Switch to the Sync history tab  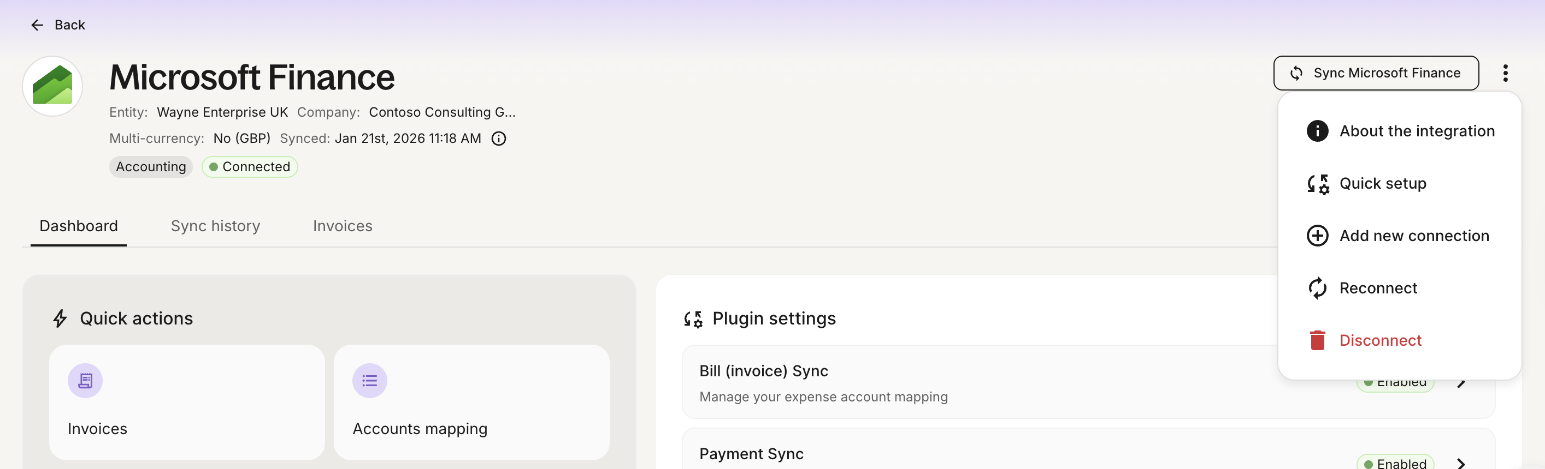215,226
